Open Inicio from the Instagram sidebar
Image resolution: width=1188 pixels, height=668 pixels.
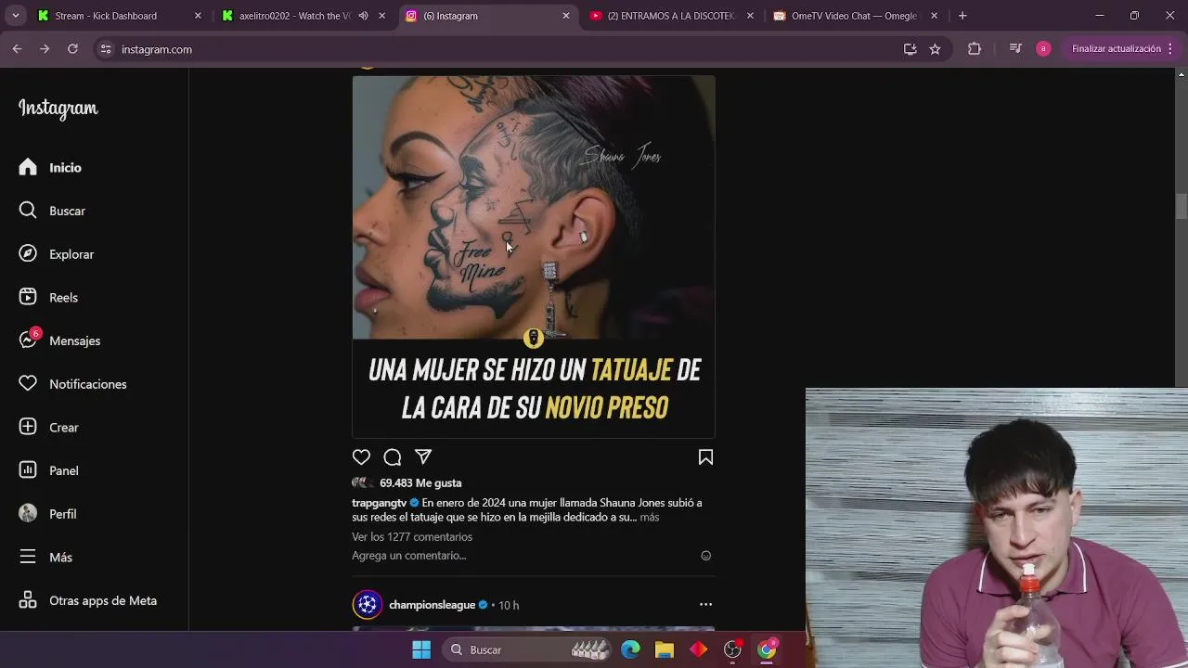pos(50,167)
